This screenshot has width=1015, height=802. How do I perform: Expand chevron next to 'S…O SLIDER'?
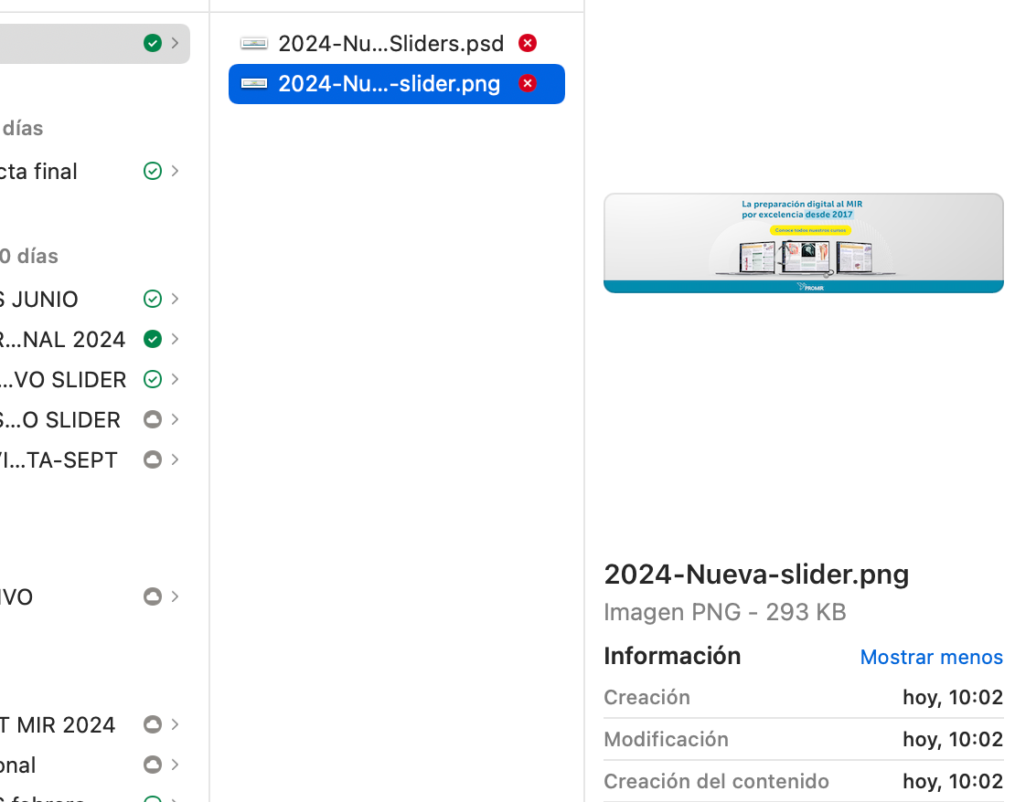175,419
